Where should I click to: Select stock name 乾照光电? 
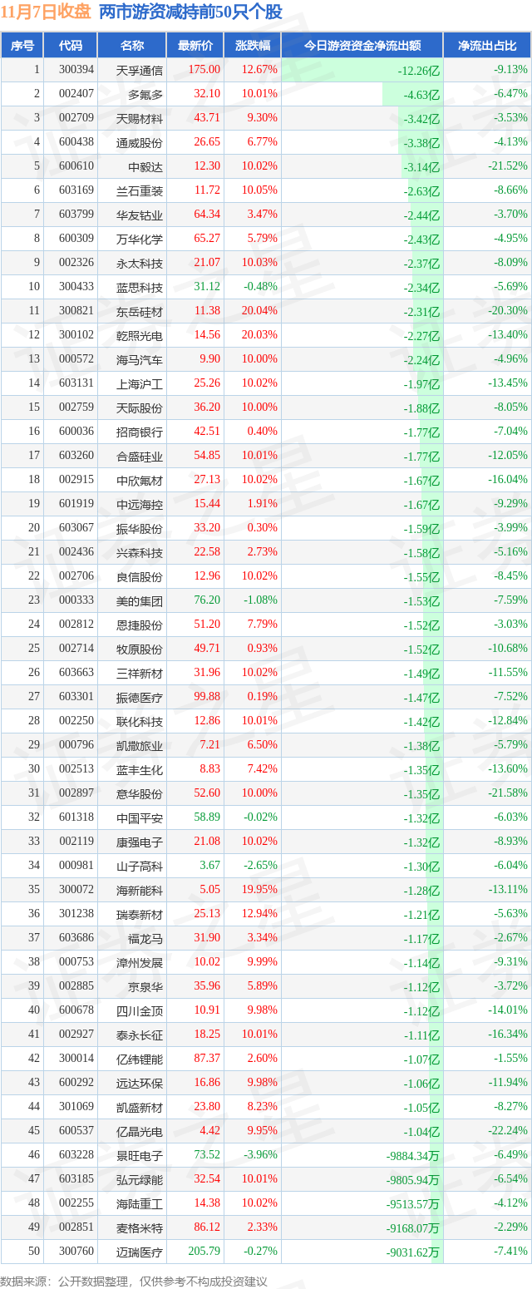[x=140, y=335]
